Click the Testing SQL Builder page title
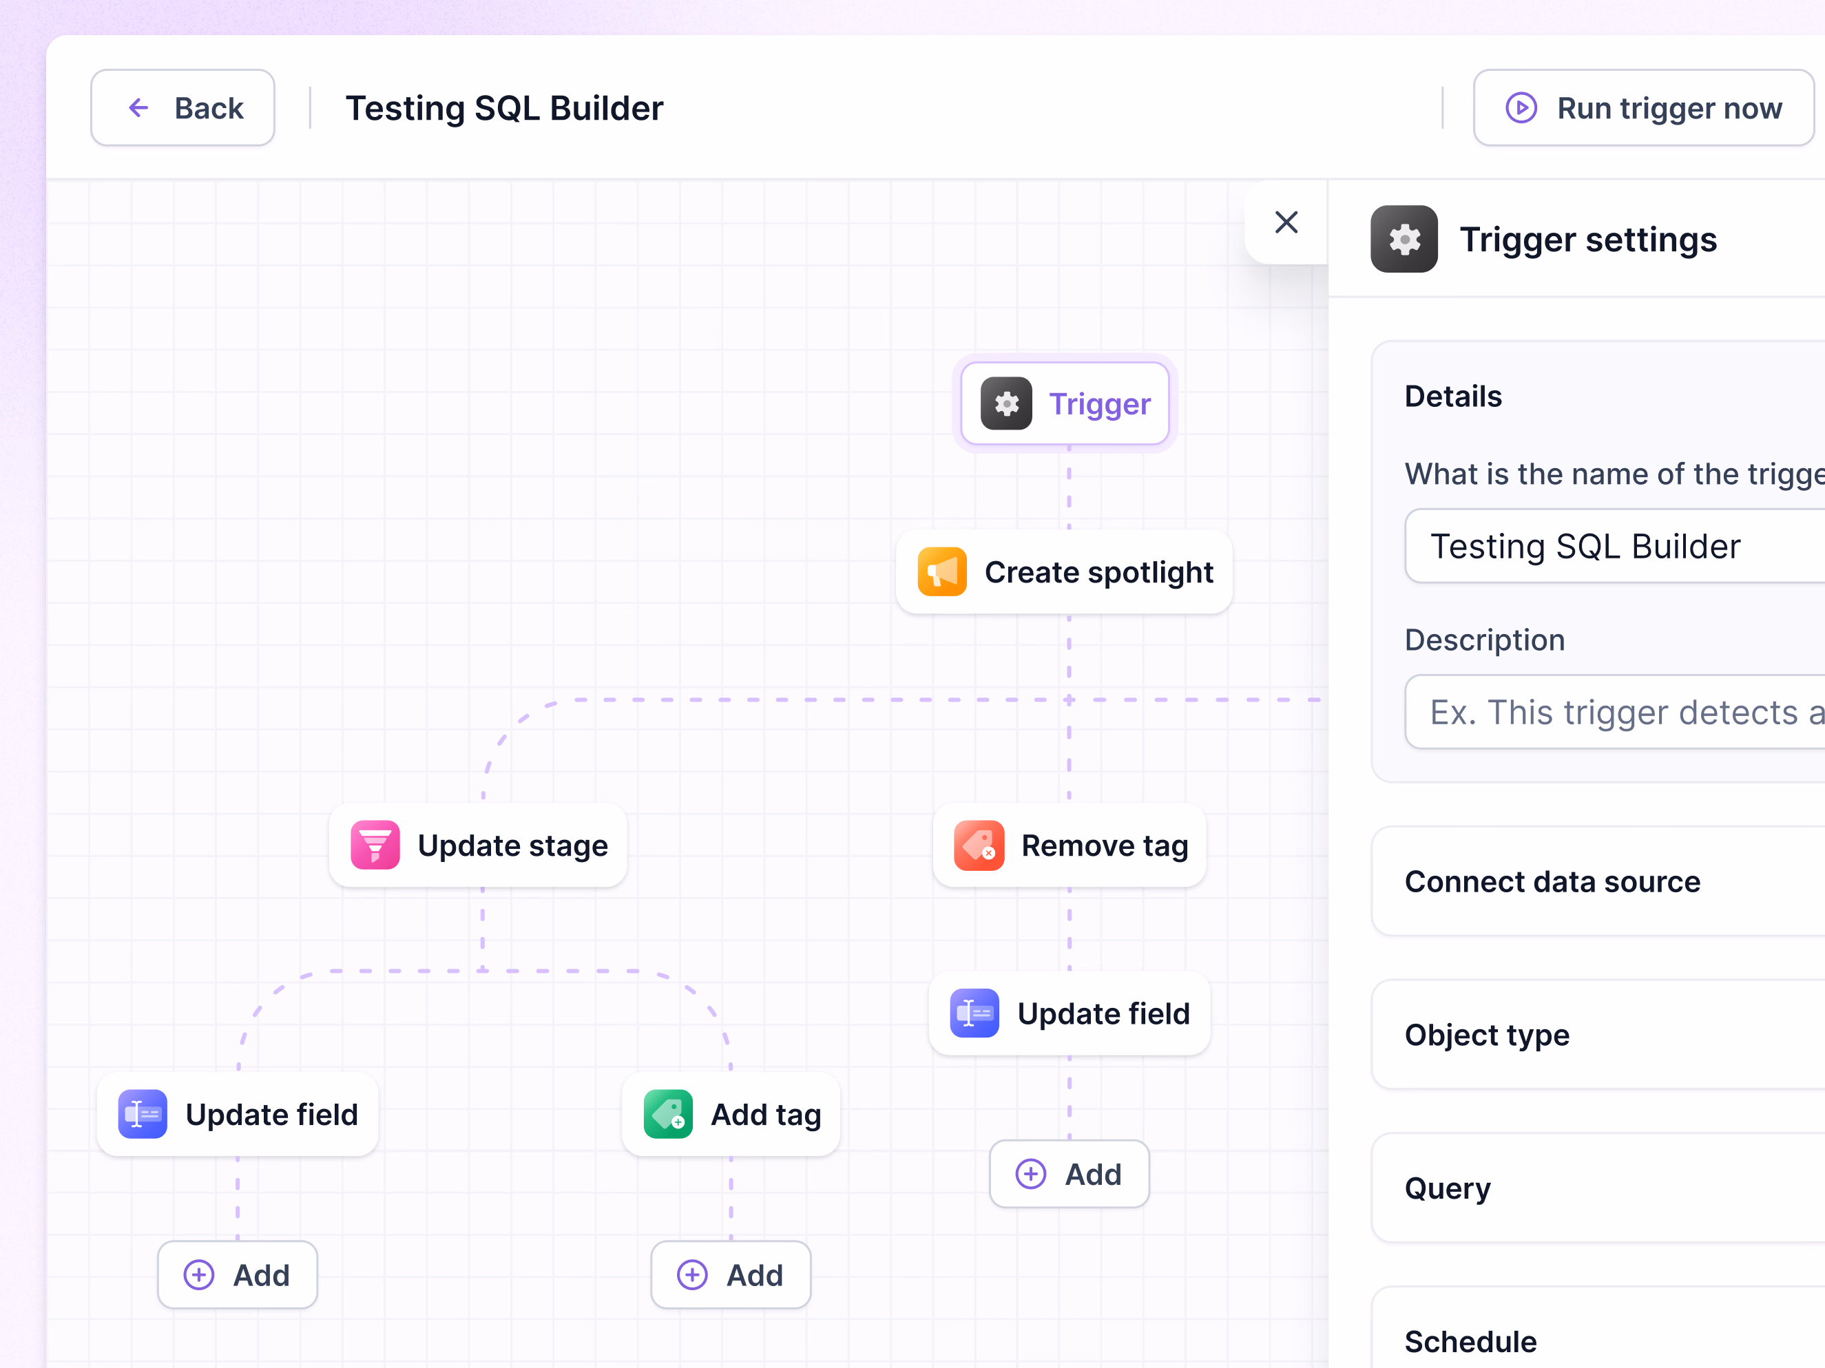Screen dimensions: 1825x1368 coord(504,108)
